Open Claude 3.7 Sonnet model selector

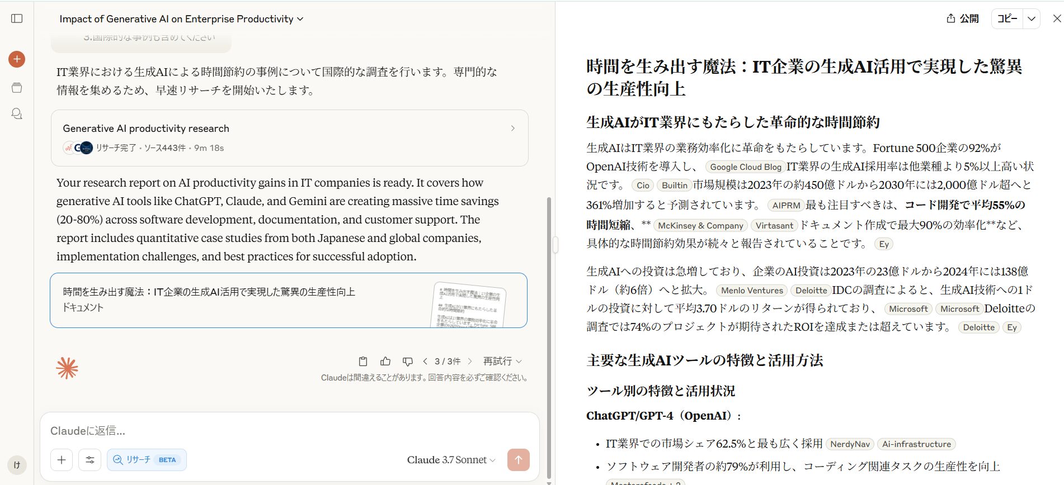pyautogui.click(x=451, y=460)
